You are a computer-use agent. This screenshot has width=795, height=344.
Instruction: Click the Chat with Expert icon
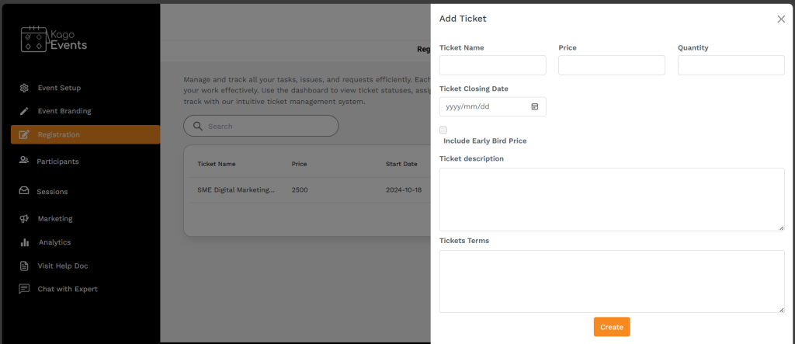click(24, 289)
